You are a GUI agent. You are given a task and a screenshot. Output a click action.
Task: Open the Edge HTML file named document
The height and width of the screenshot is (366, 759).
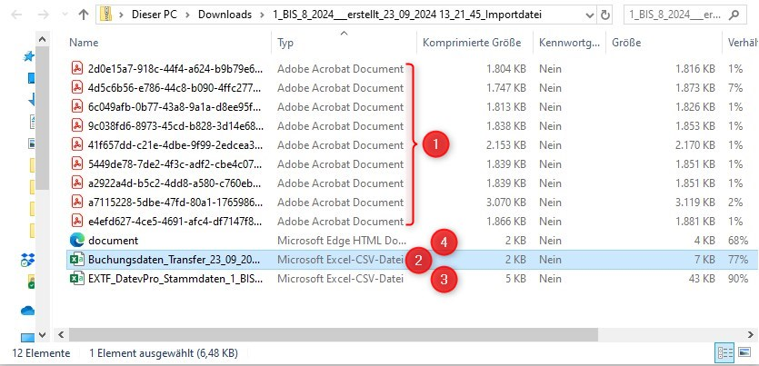(113, 241)
